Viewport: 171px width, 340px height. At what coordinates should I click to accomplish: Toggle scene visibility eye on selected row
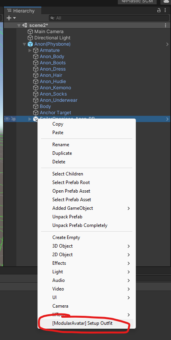[7, 119]
